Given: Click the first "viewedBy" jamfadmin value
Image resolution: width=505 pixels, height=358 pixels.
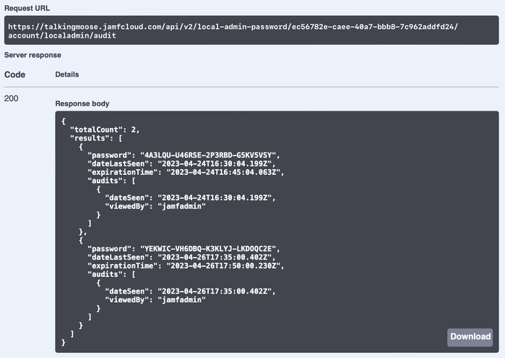Looking at the screenshot, I should [x=181, y=206].
